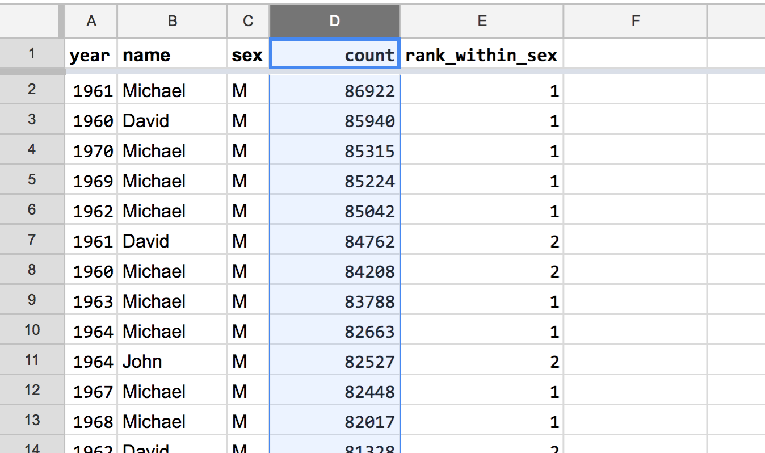Viewport: 765px width, 453px height.
Task: Click 'Michael' in row 13
Action: point(173,421)
